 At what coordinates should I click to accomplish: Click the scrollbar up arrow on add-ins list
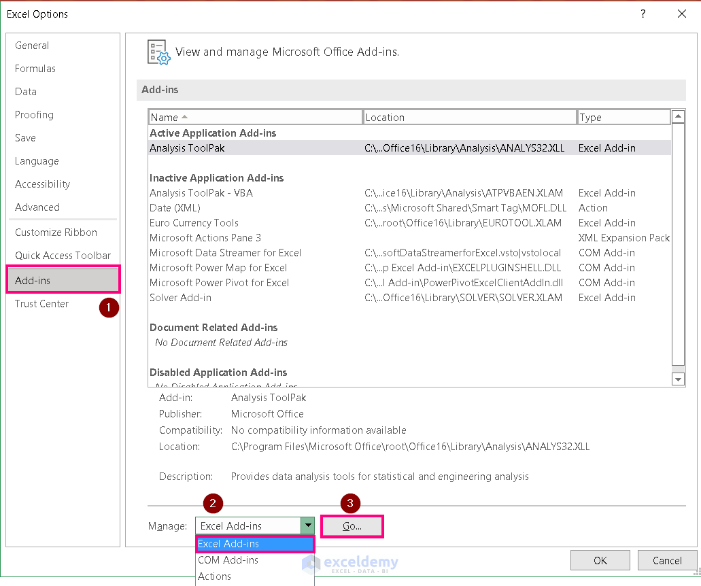tap(678, 116)
